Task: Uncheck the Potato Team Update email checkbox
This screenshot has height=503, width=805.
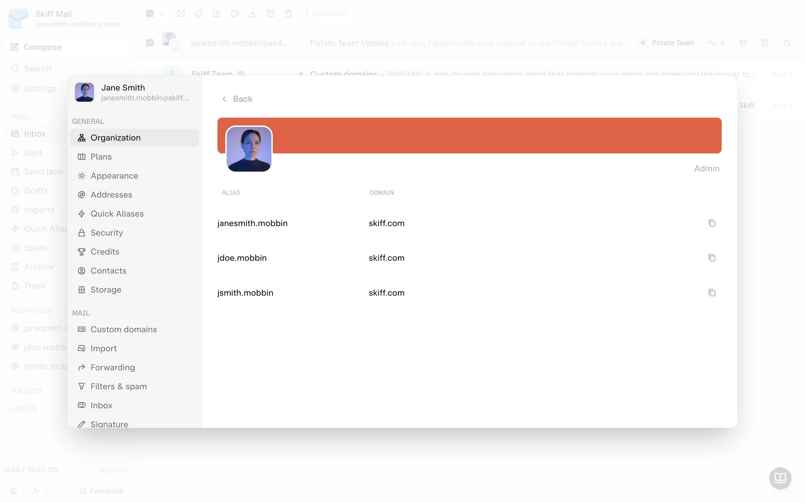Action: (150, 43)
